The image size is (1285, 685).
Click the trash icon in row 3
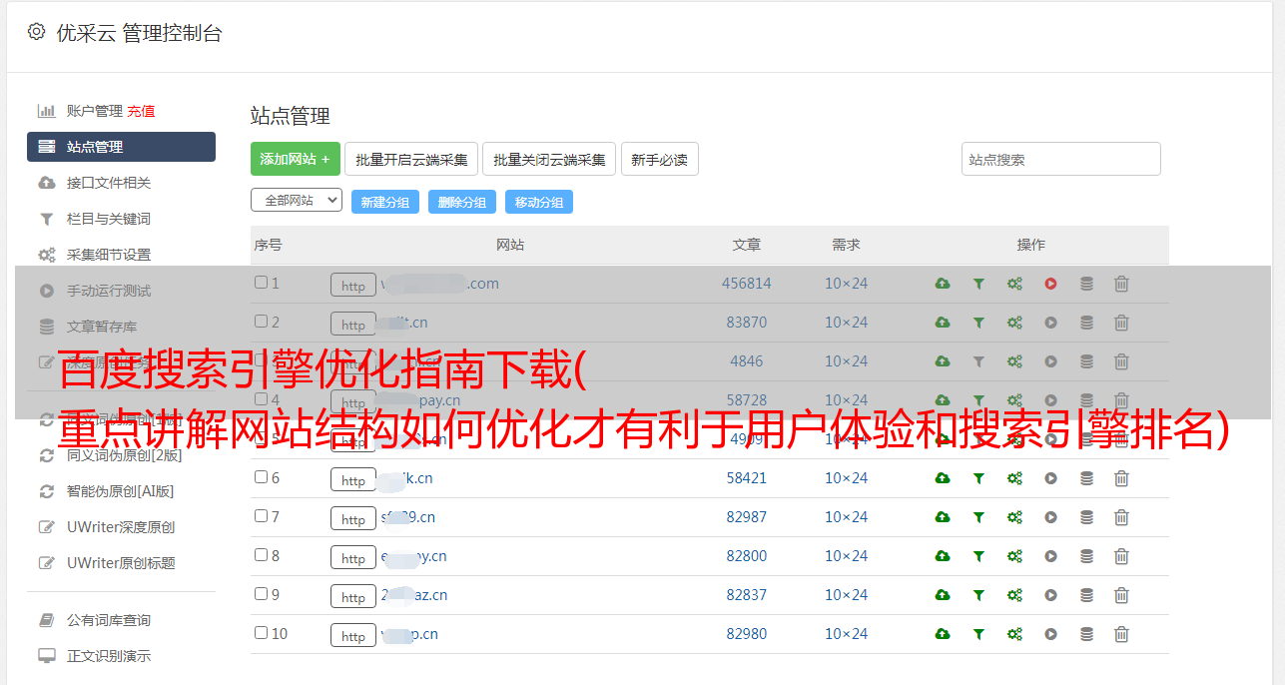coord(1121,361)
